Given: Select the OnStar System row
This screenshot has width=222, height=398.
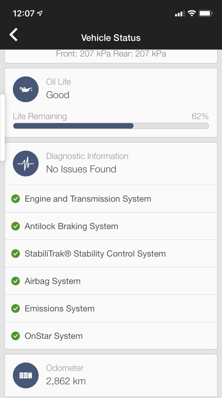Looking at the screenshot, I should coord(111,336).
